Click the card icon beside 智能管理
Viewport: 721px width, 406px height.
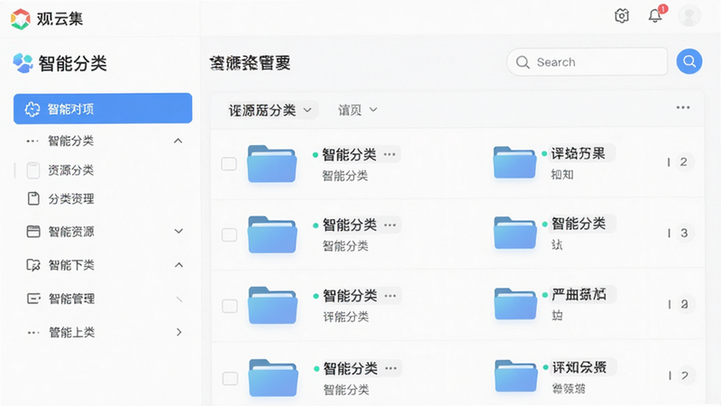click(33, 299)
